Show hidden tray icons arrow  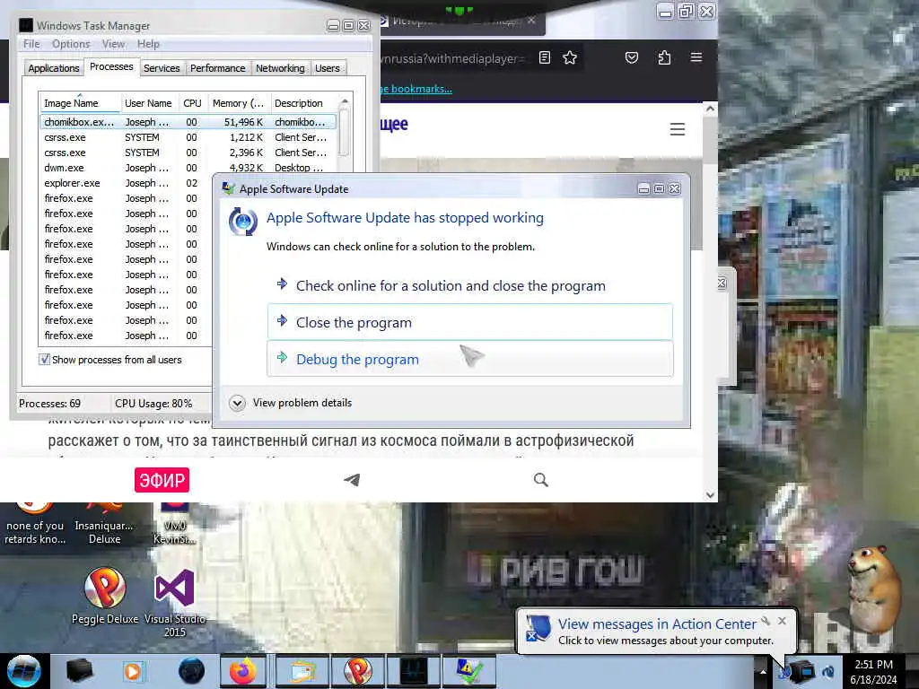tap(763, 672)
